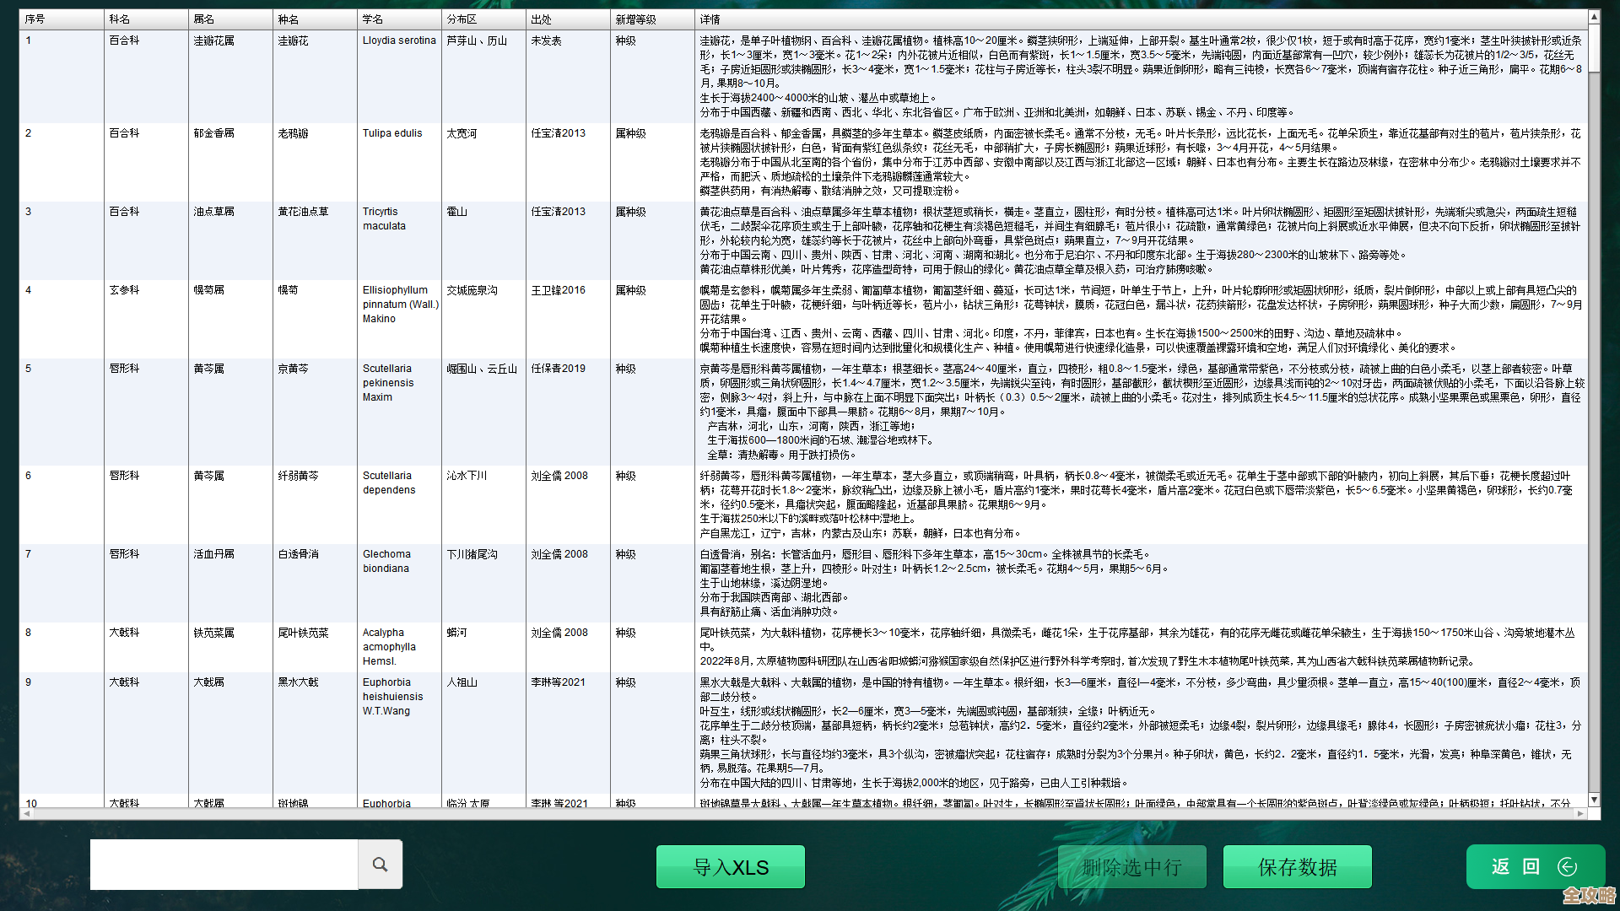
Task: Focus the search text input field
Action: 224,865
